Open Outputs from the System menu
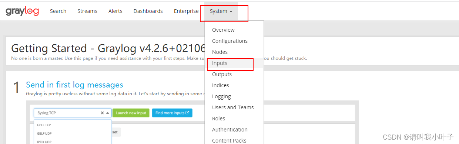 pos(222,74)
